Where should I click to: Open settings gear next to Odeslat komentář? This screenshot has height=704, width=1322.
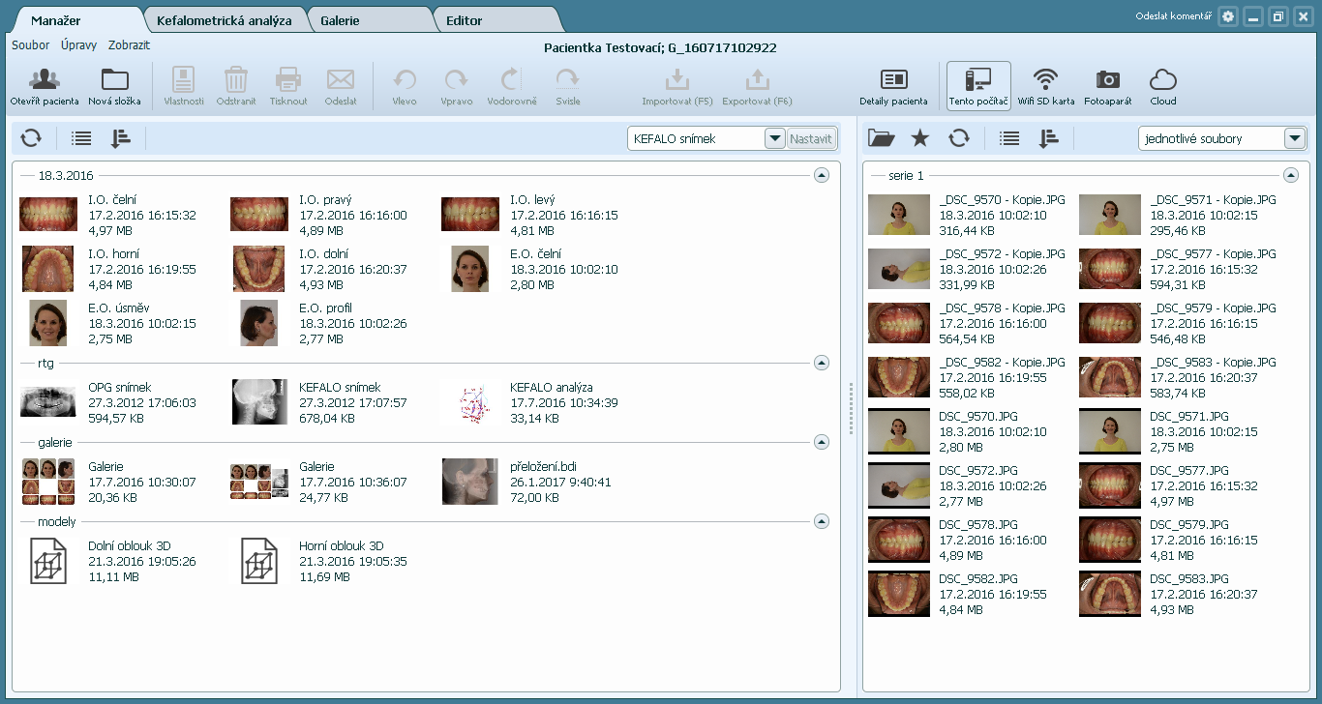tap(1228, 16)
